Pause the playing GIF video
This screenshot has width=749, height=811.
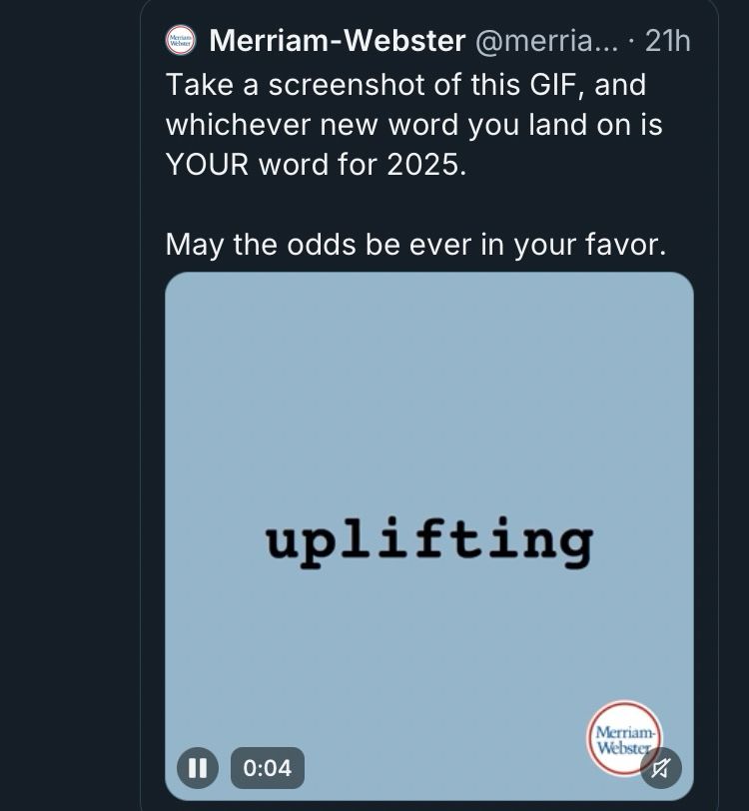[x=197, y=768]
